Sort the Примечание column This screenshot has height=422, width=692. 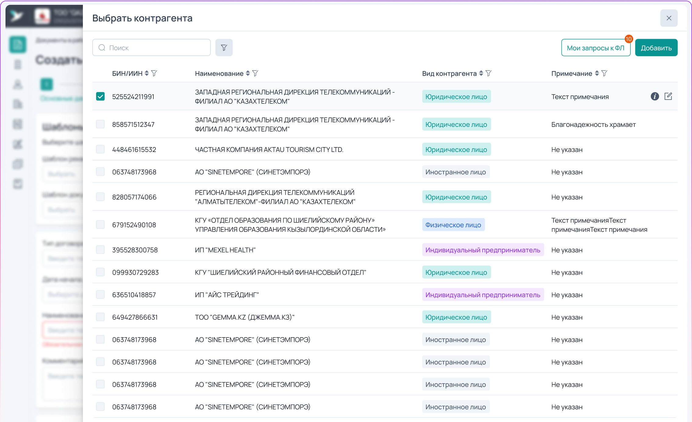coord(597,73)
